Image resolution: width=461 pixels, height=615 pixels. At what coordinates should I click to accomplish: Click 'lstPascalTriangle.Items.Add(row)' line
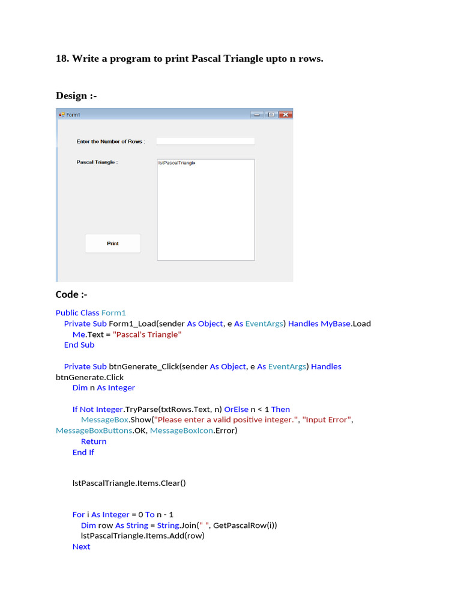143,536
